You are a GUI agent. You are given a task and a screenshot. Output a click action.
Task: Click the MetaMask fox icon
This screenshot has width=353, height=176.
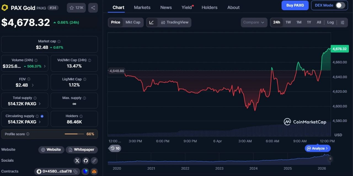tap(94, 172)
